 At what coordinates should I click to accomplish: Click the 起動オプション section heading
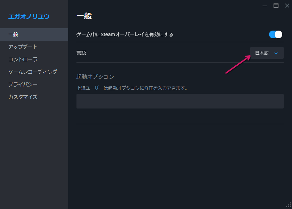[95, 77]
